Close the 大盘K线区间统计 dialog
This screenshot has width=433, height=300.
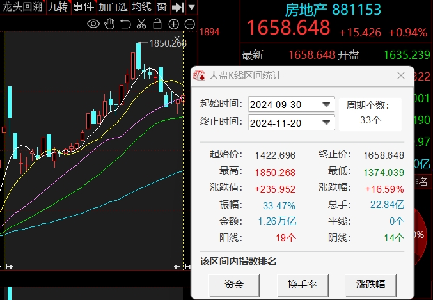[401, 75]
